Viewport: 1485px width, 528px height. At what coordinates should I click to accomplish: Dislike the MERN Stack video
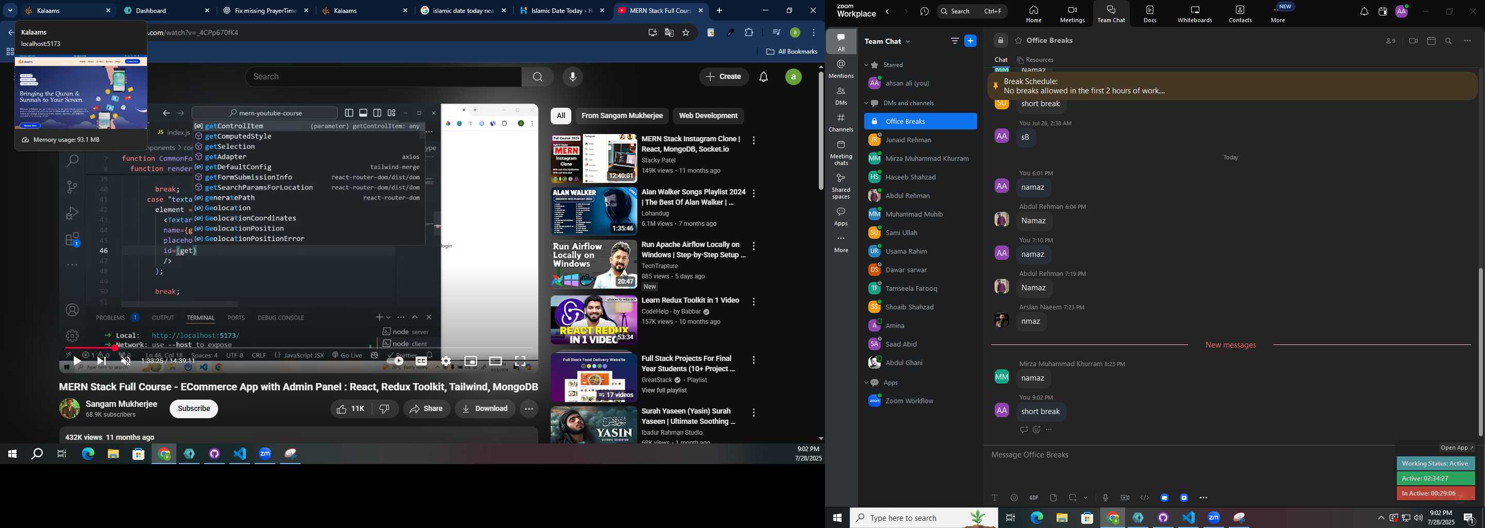(x=385, y=409)
